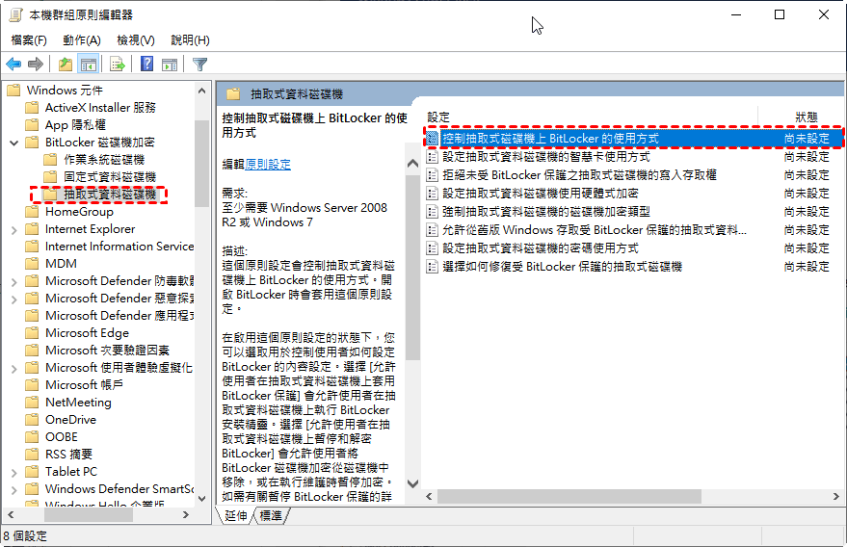Click the Back arrow toolbar icon

pos(13,65)
